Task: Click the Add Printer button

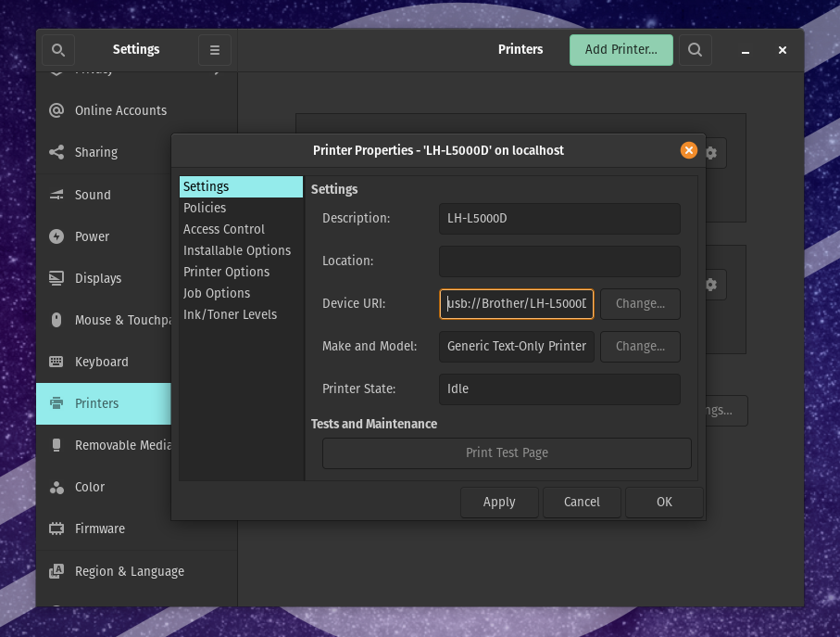Action: 621,50
